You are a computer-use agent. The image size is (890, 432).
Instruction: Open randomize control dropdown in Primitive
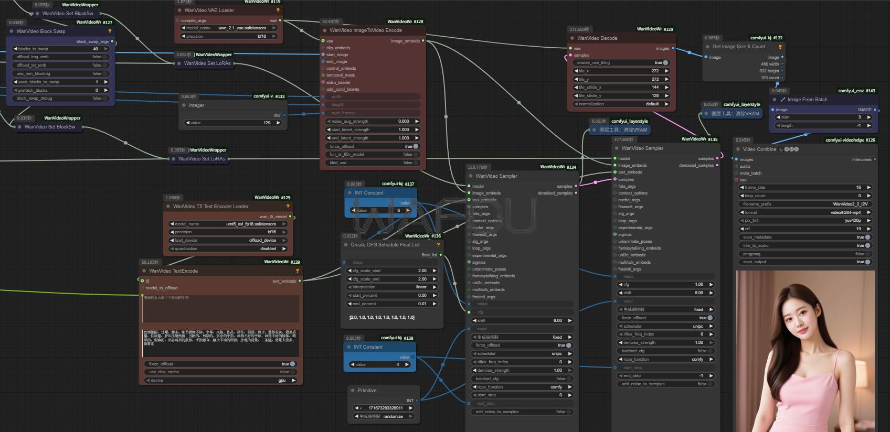point(384,417)
